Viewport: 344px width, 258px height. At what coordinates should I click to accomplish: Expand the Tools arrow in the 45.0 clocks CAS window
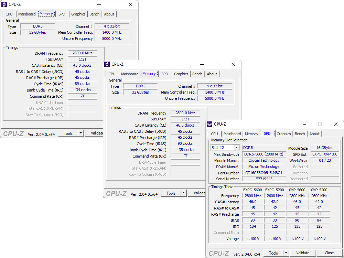(81, 133)
